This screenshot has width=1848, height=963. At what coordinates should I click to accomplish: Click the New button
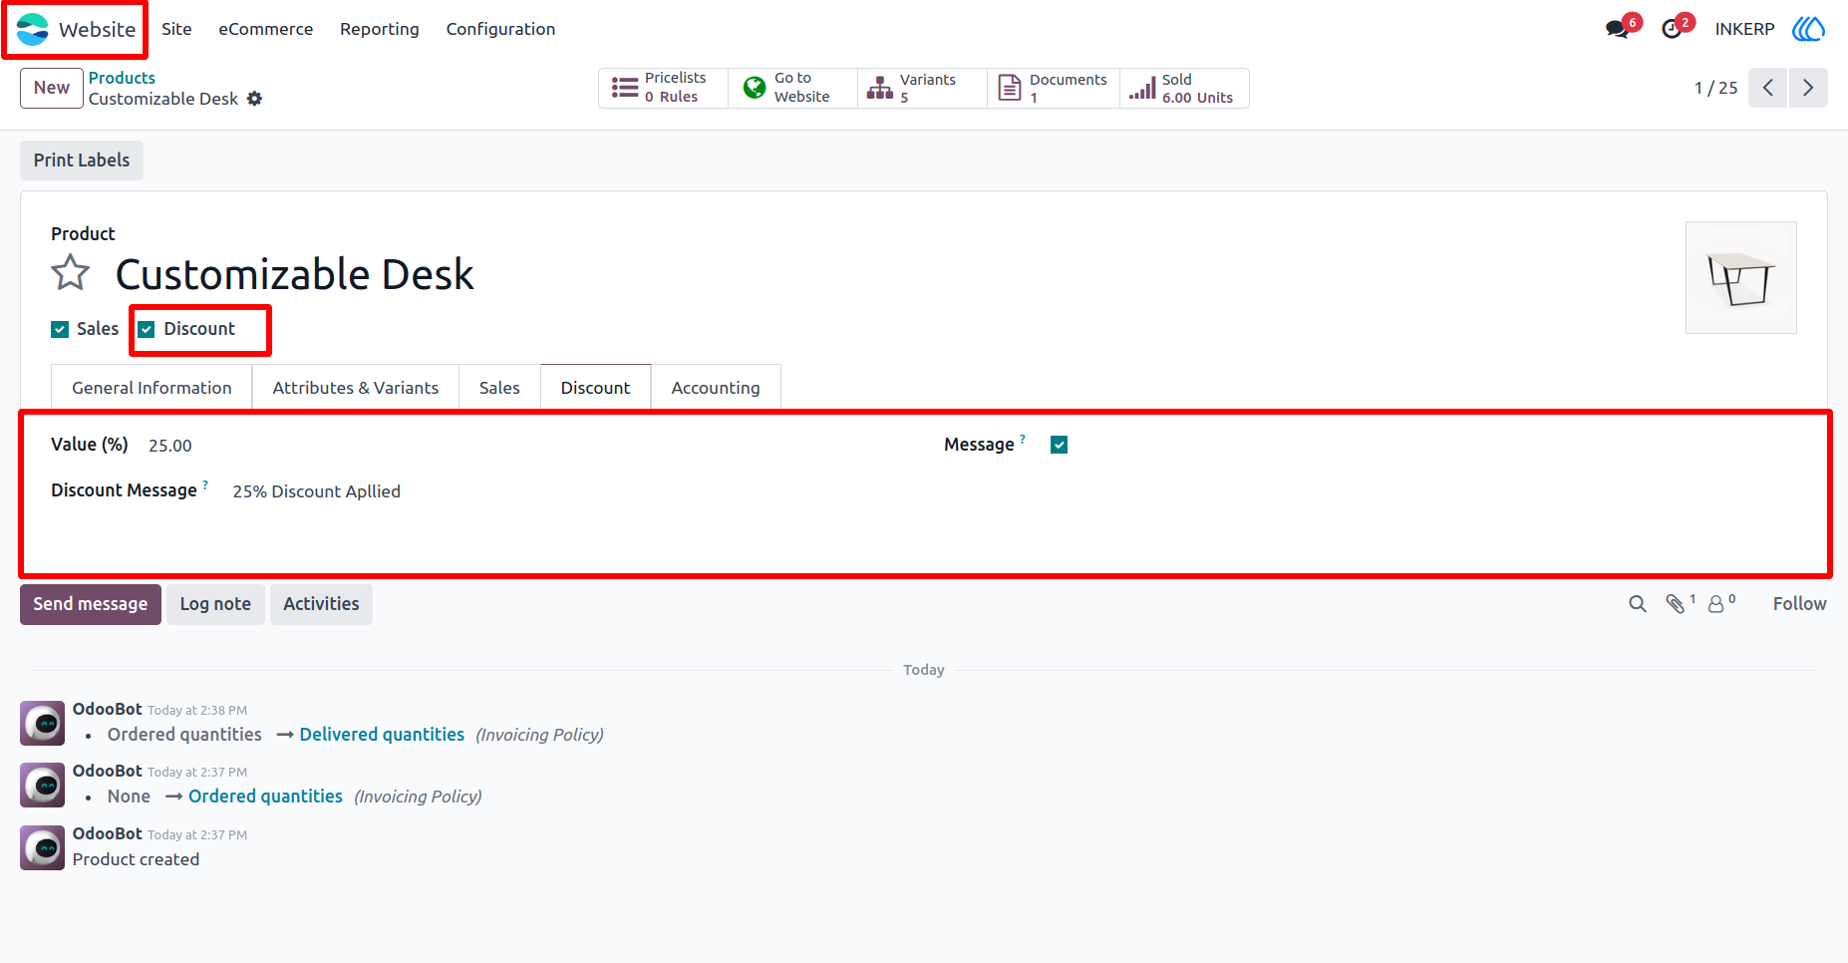click(x=52, y=88)
